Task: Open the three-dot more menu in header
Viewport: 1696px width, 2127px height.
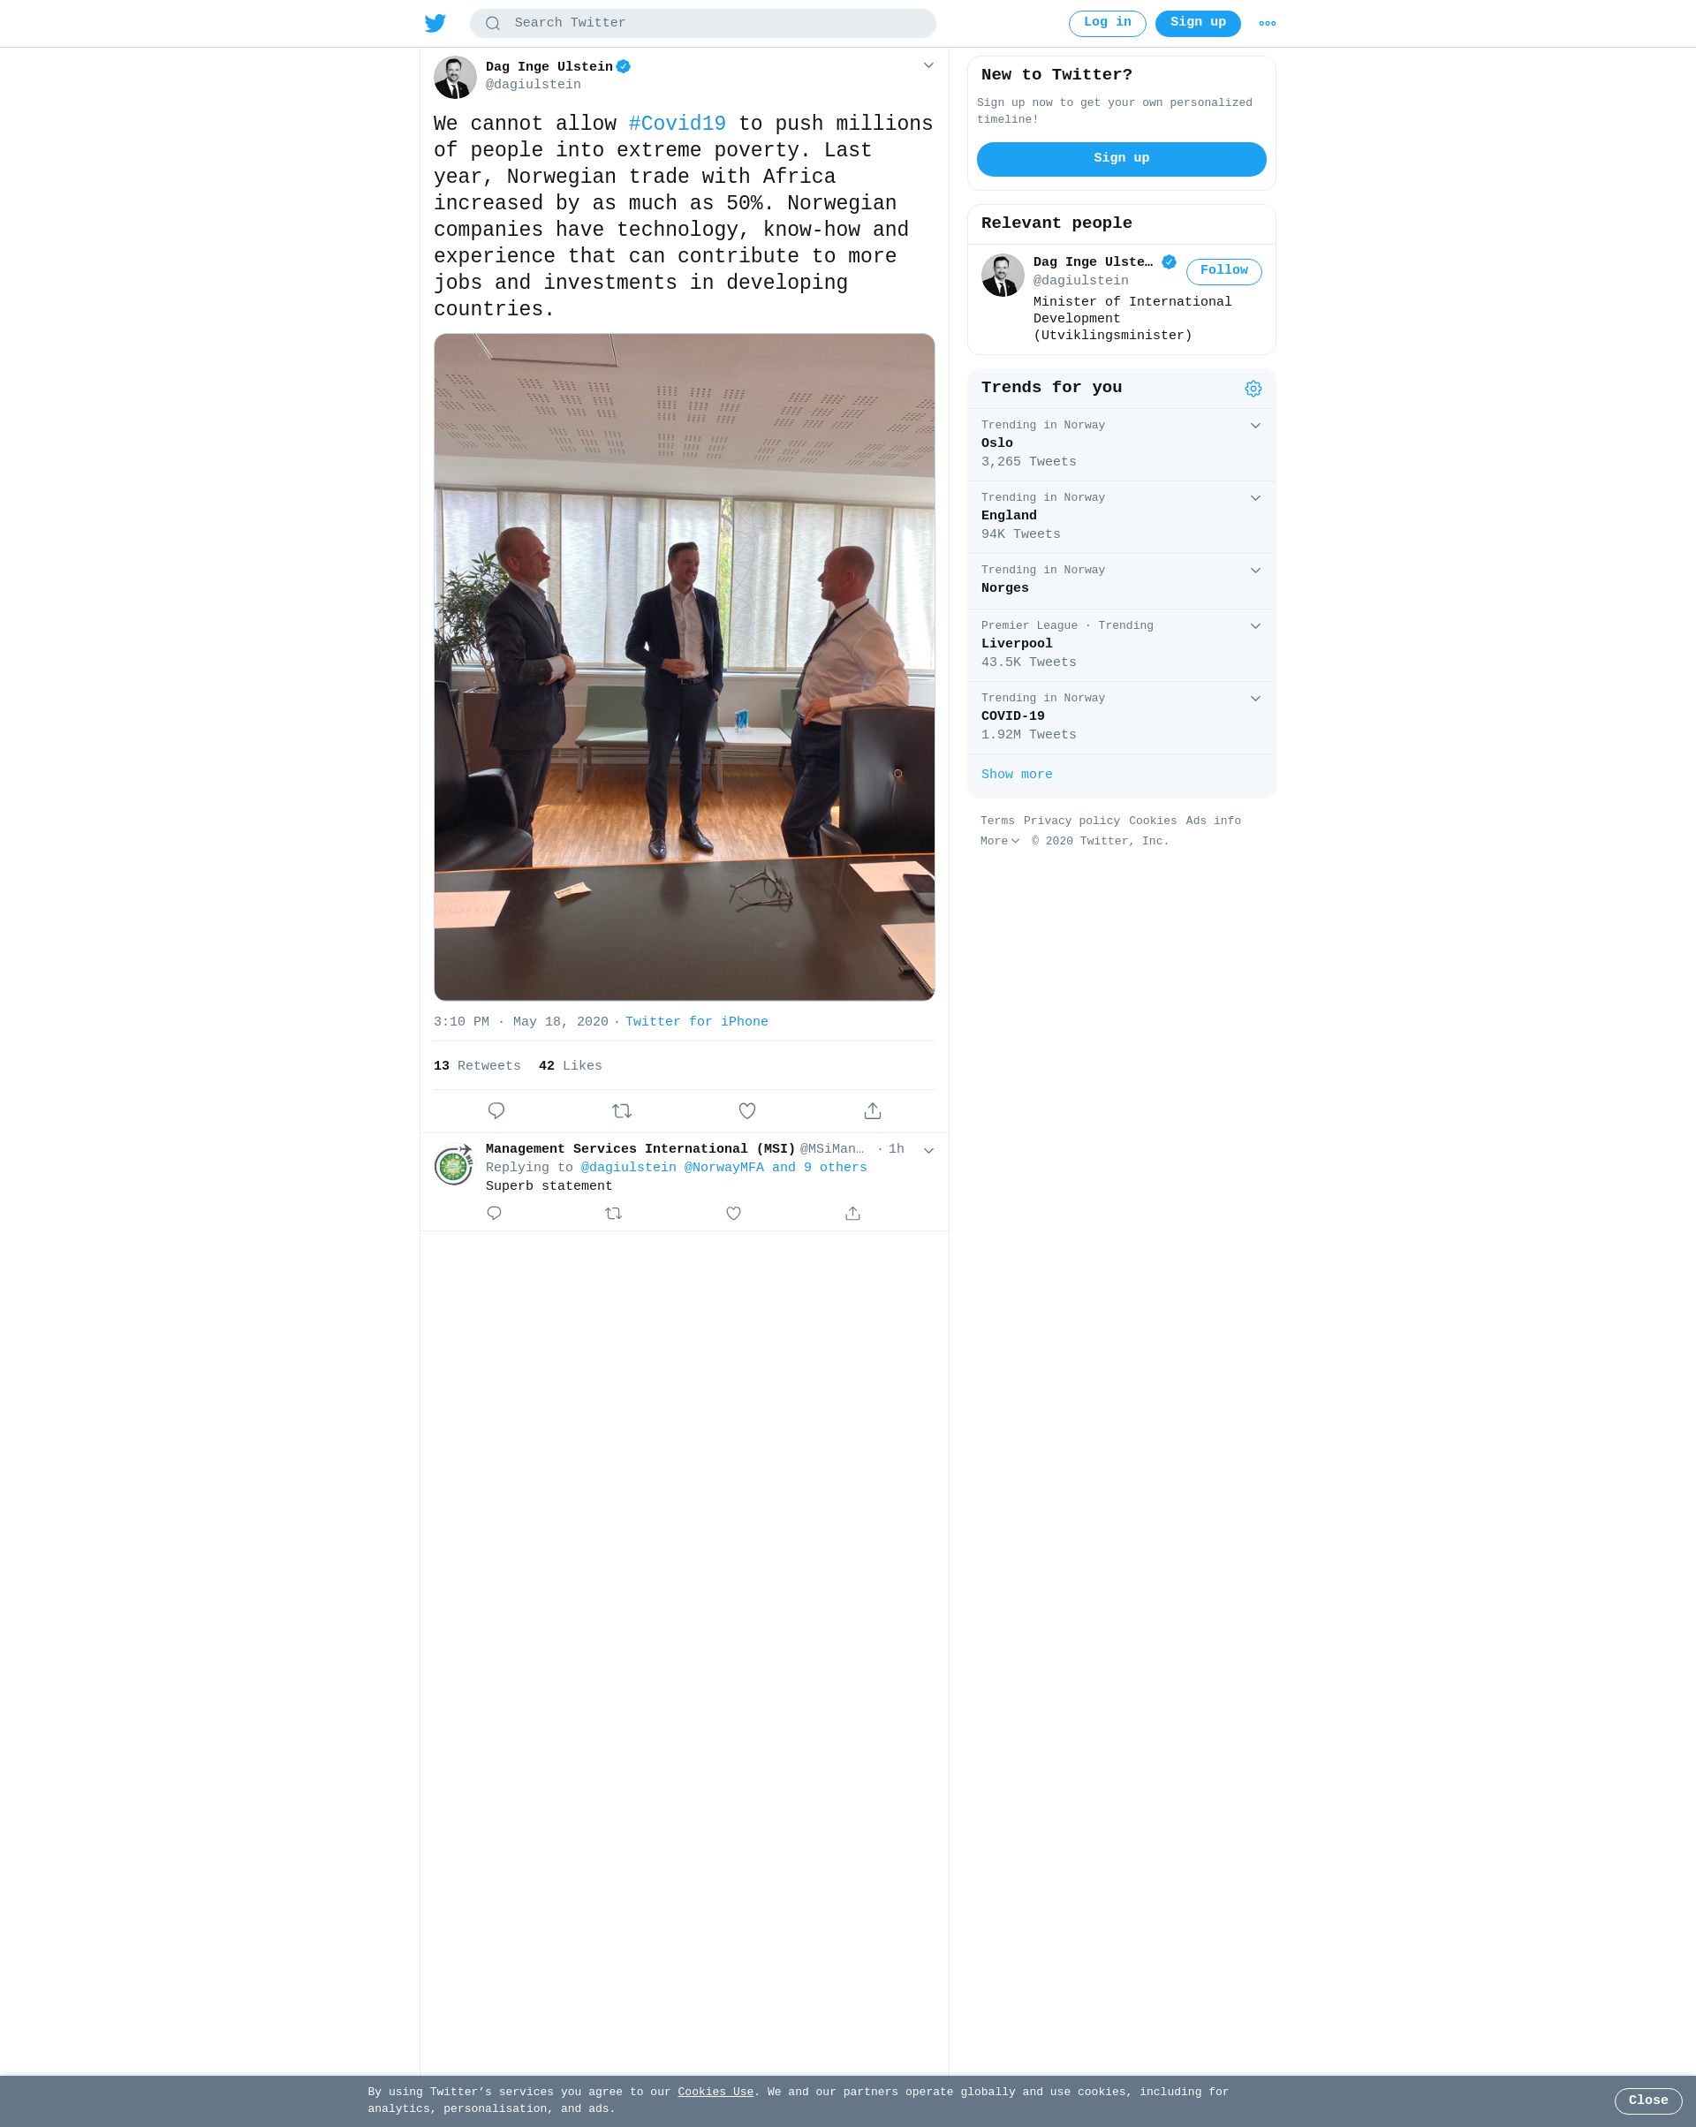Action: click(1267, 23)
